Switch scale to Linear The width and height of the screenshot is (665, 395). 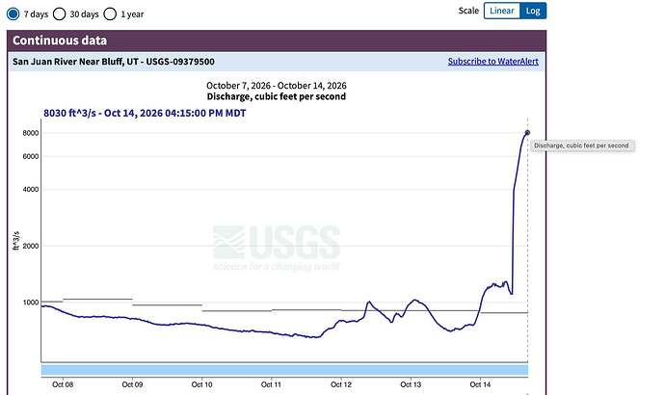502,11
